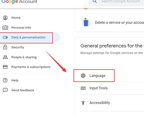Screen dimensions: 144x115
Task: Click the Home profile icon
Action: [x=5, y=18]
